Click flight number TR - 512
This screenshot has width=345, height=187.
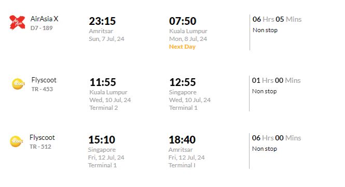40,147
